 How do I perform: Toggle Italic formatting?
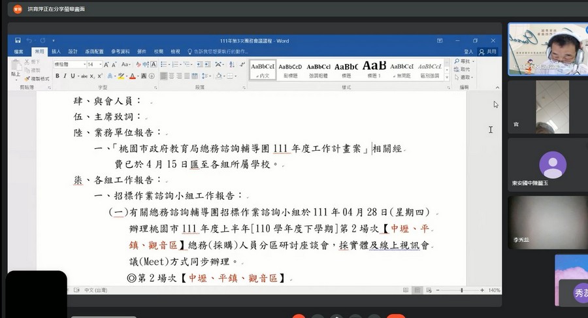[x=65, y=76]
